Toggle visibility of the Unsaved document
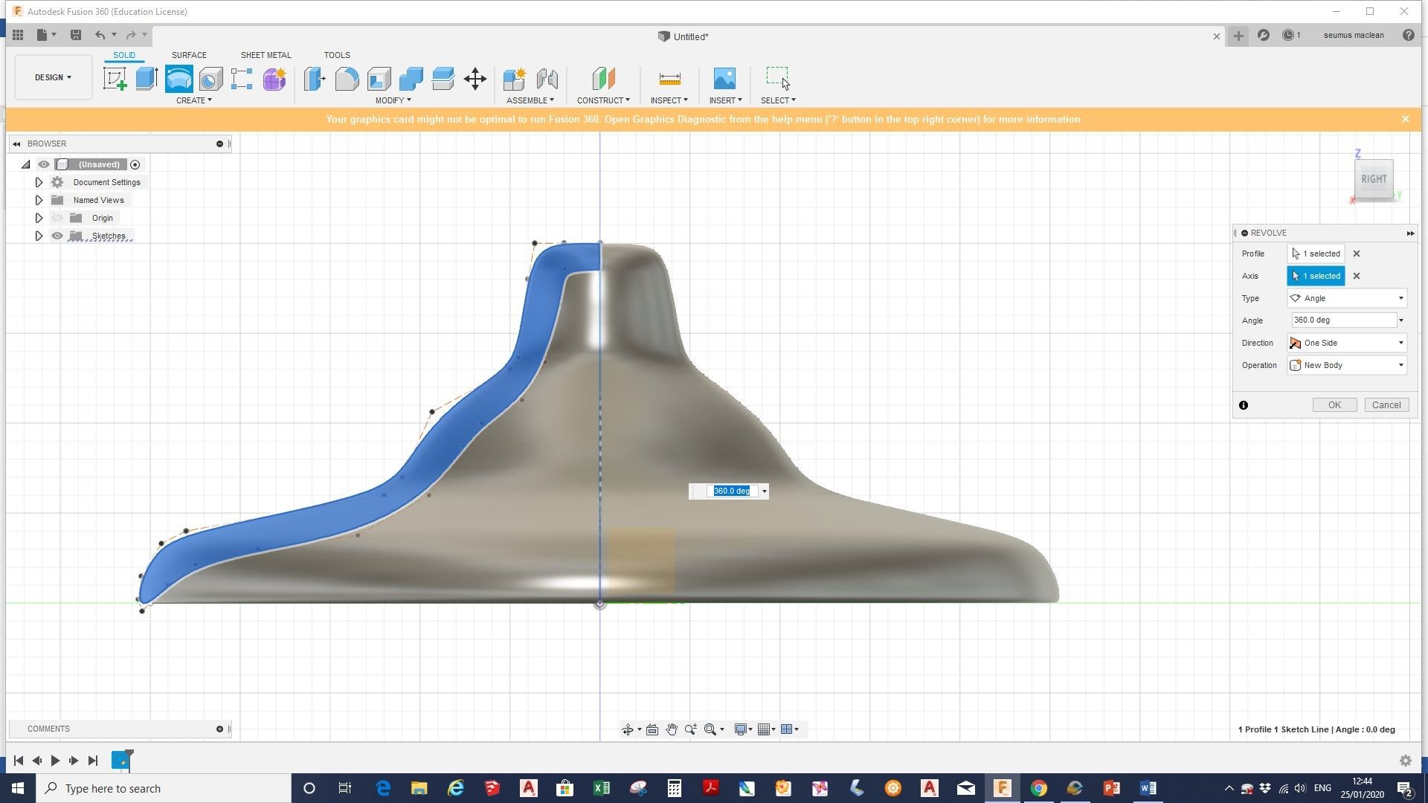Screen dimensions: 1428x803 point(44,164)
